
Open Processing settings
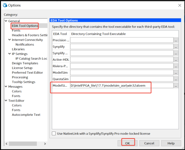pyautogui.click(x=20, y=77)
